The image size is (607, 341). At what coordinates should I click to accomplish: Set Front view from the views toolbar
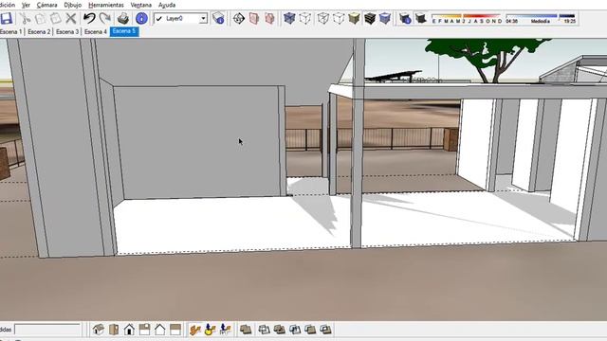(x=129, y=330)
